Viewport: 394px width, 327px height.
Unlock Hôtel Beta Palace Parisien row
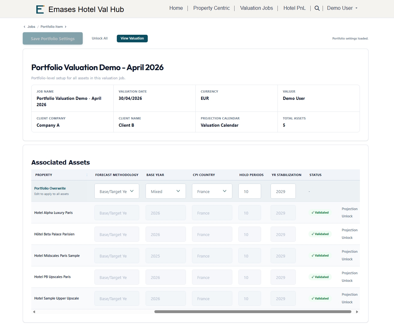[x=347, y=238]
